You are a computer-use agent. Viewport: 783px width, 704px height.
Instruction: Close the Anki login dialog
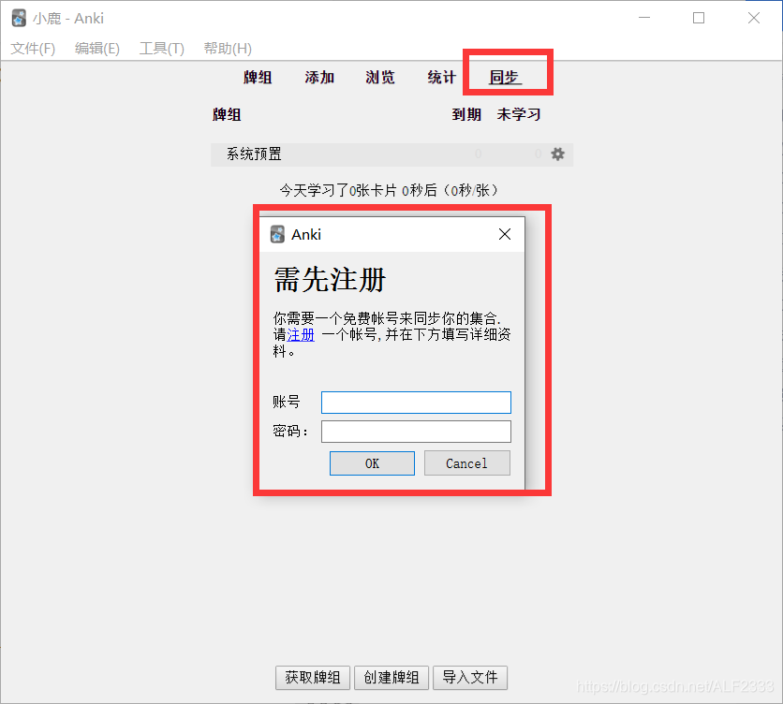(504, 234)
